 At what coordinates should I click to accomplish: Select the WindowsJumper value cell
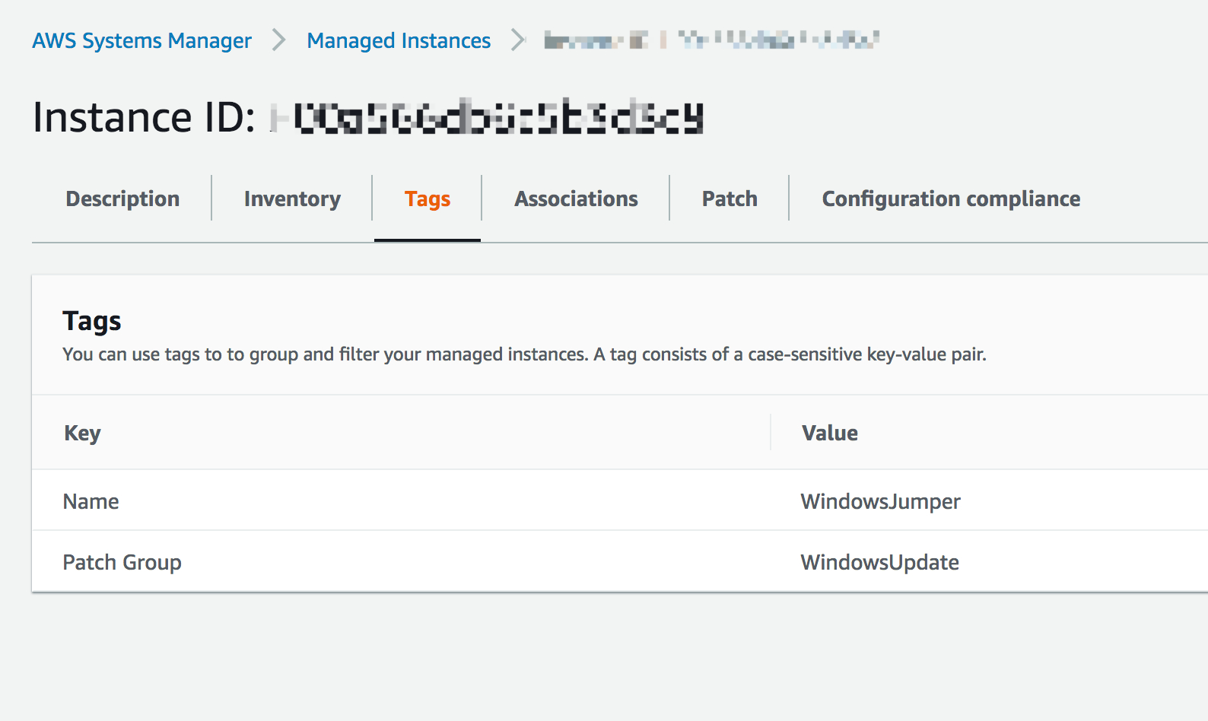[x=880, y=501]
